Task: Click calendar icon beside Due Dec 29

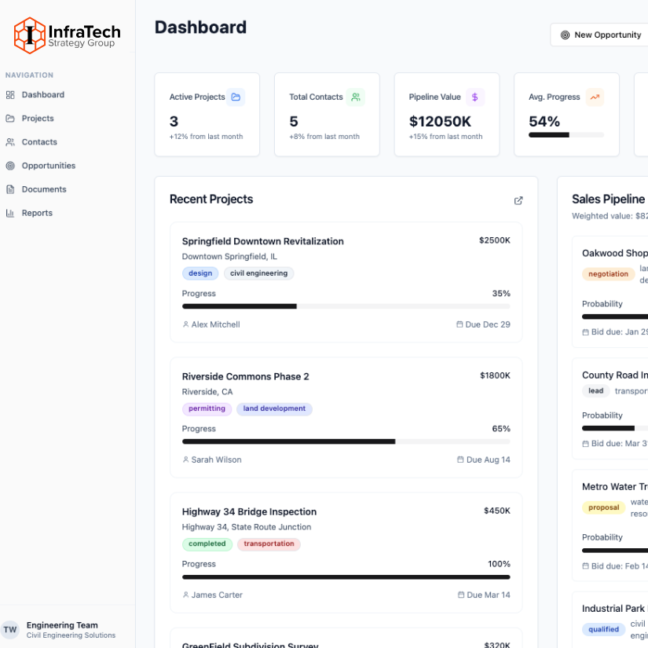Action: 459,324
